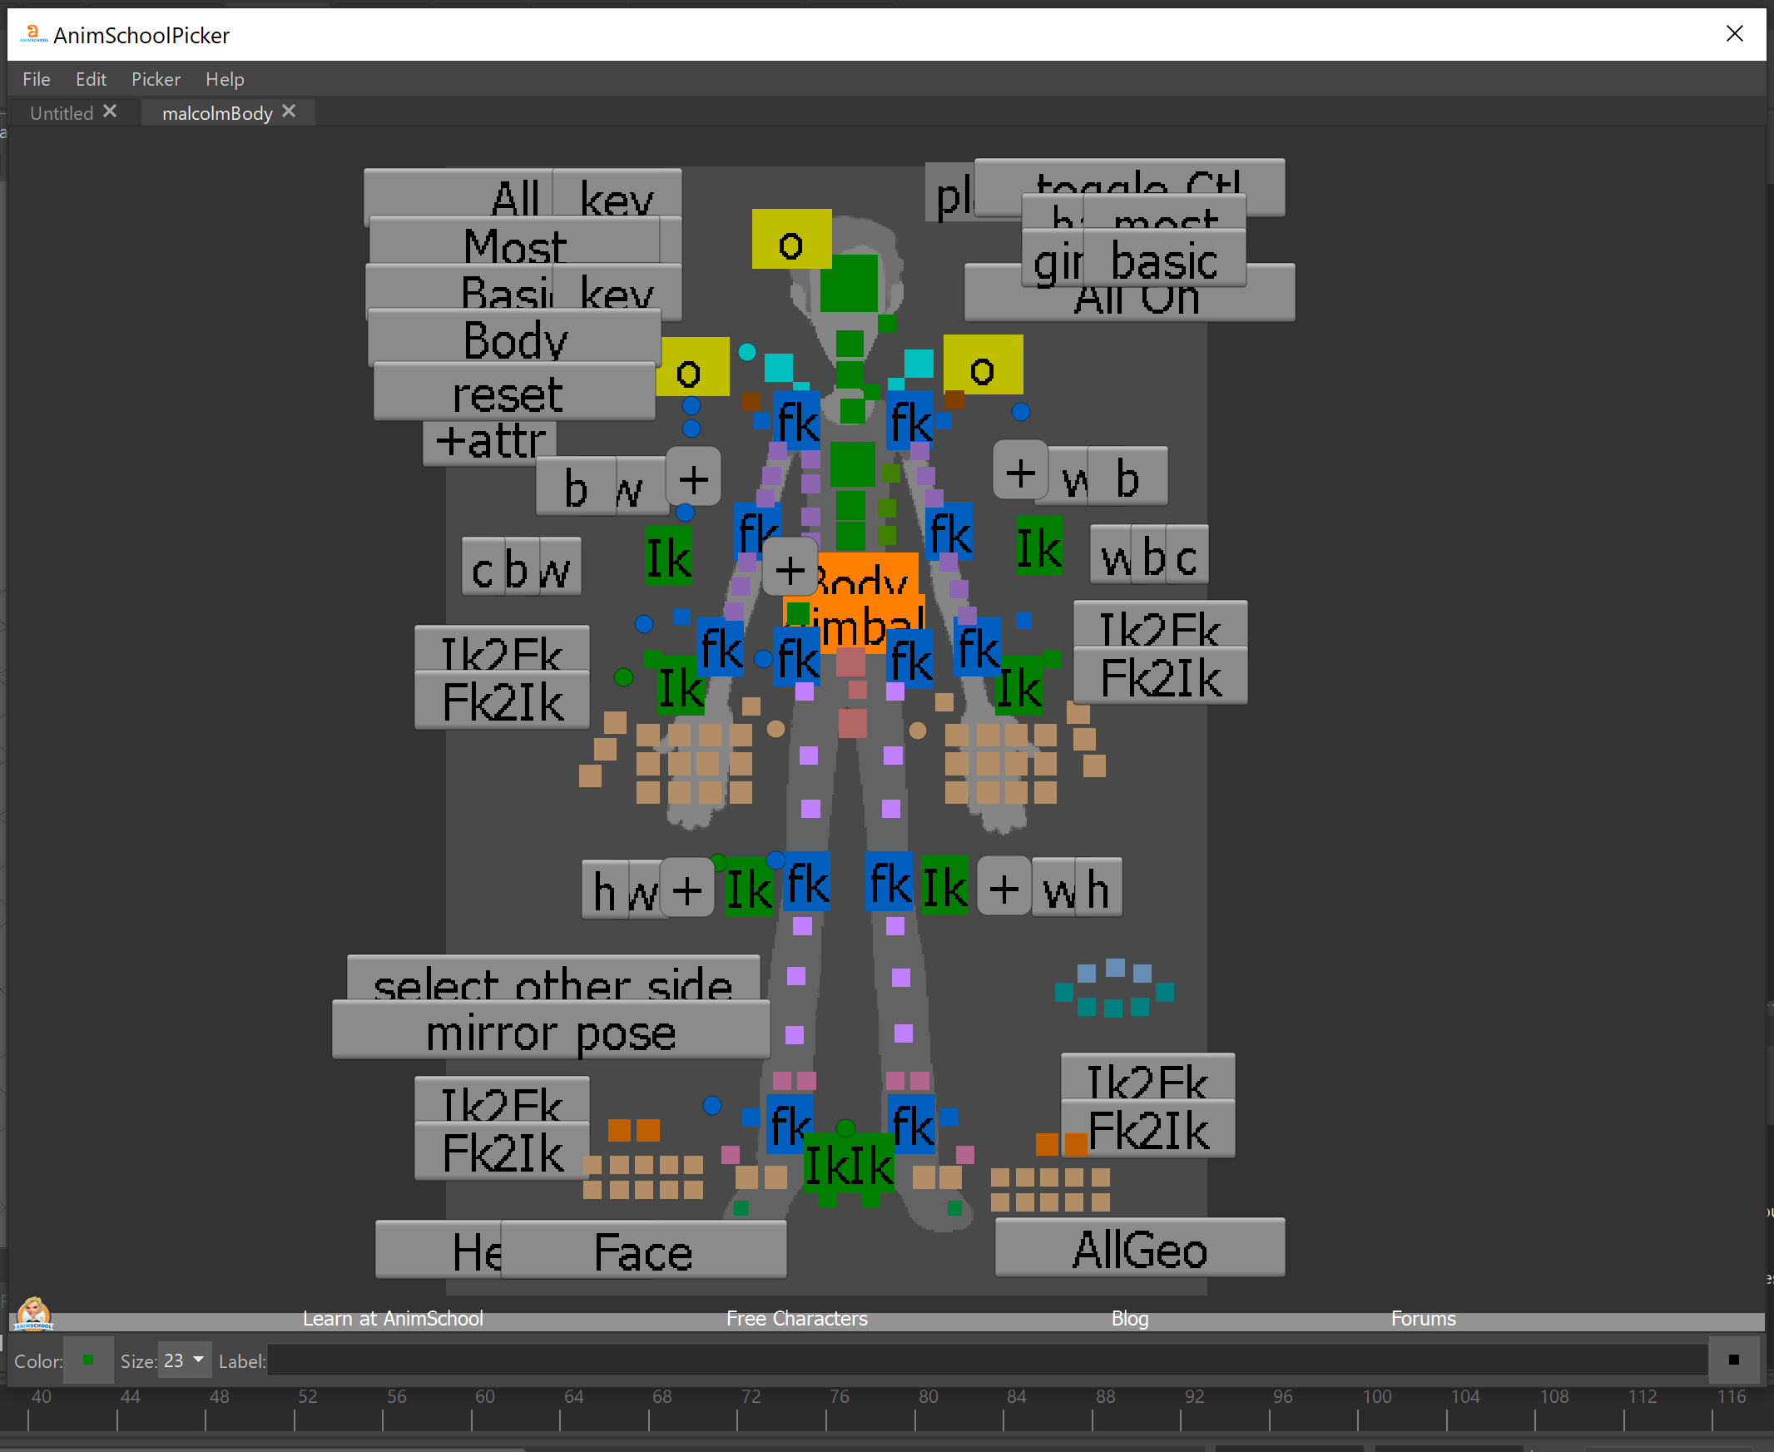Image resolution: width=1774 pixels, height=1452 pixels.
Task: Open the green Color swatch
Action: pyautogui.click(x=88, y=1360)
